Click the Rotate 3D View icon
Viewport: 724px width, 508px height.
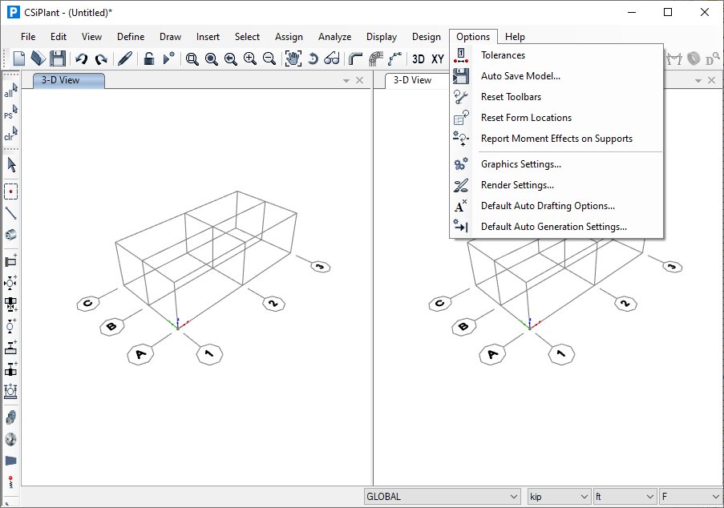pyautogui.click(x=313, y=59)
